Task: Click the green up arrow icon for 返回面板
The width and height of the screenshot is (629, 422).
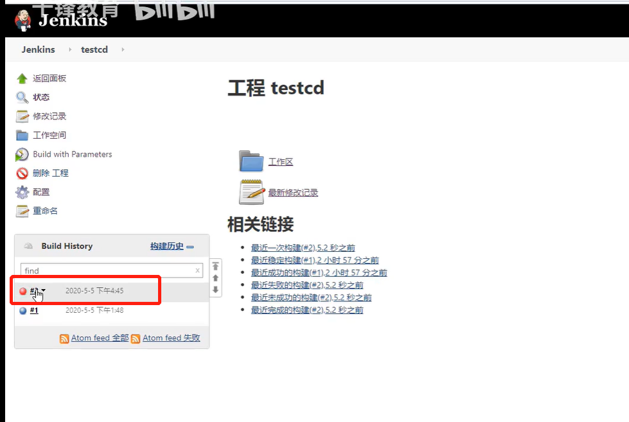Action: [x=22, y=78]
